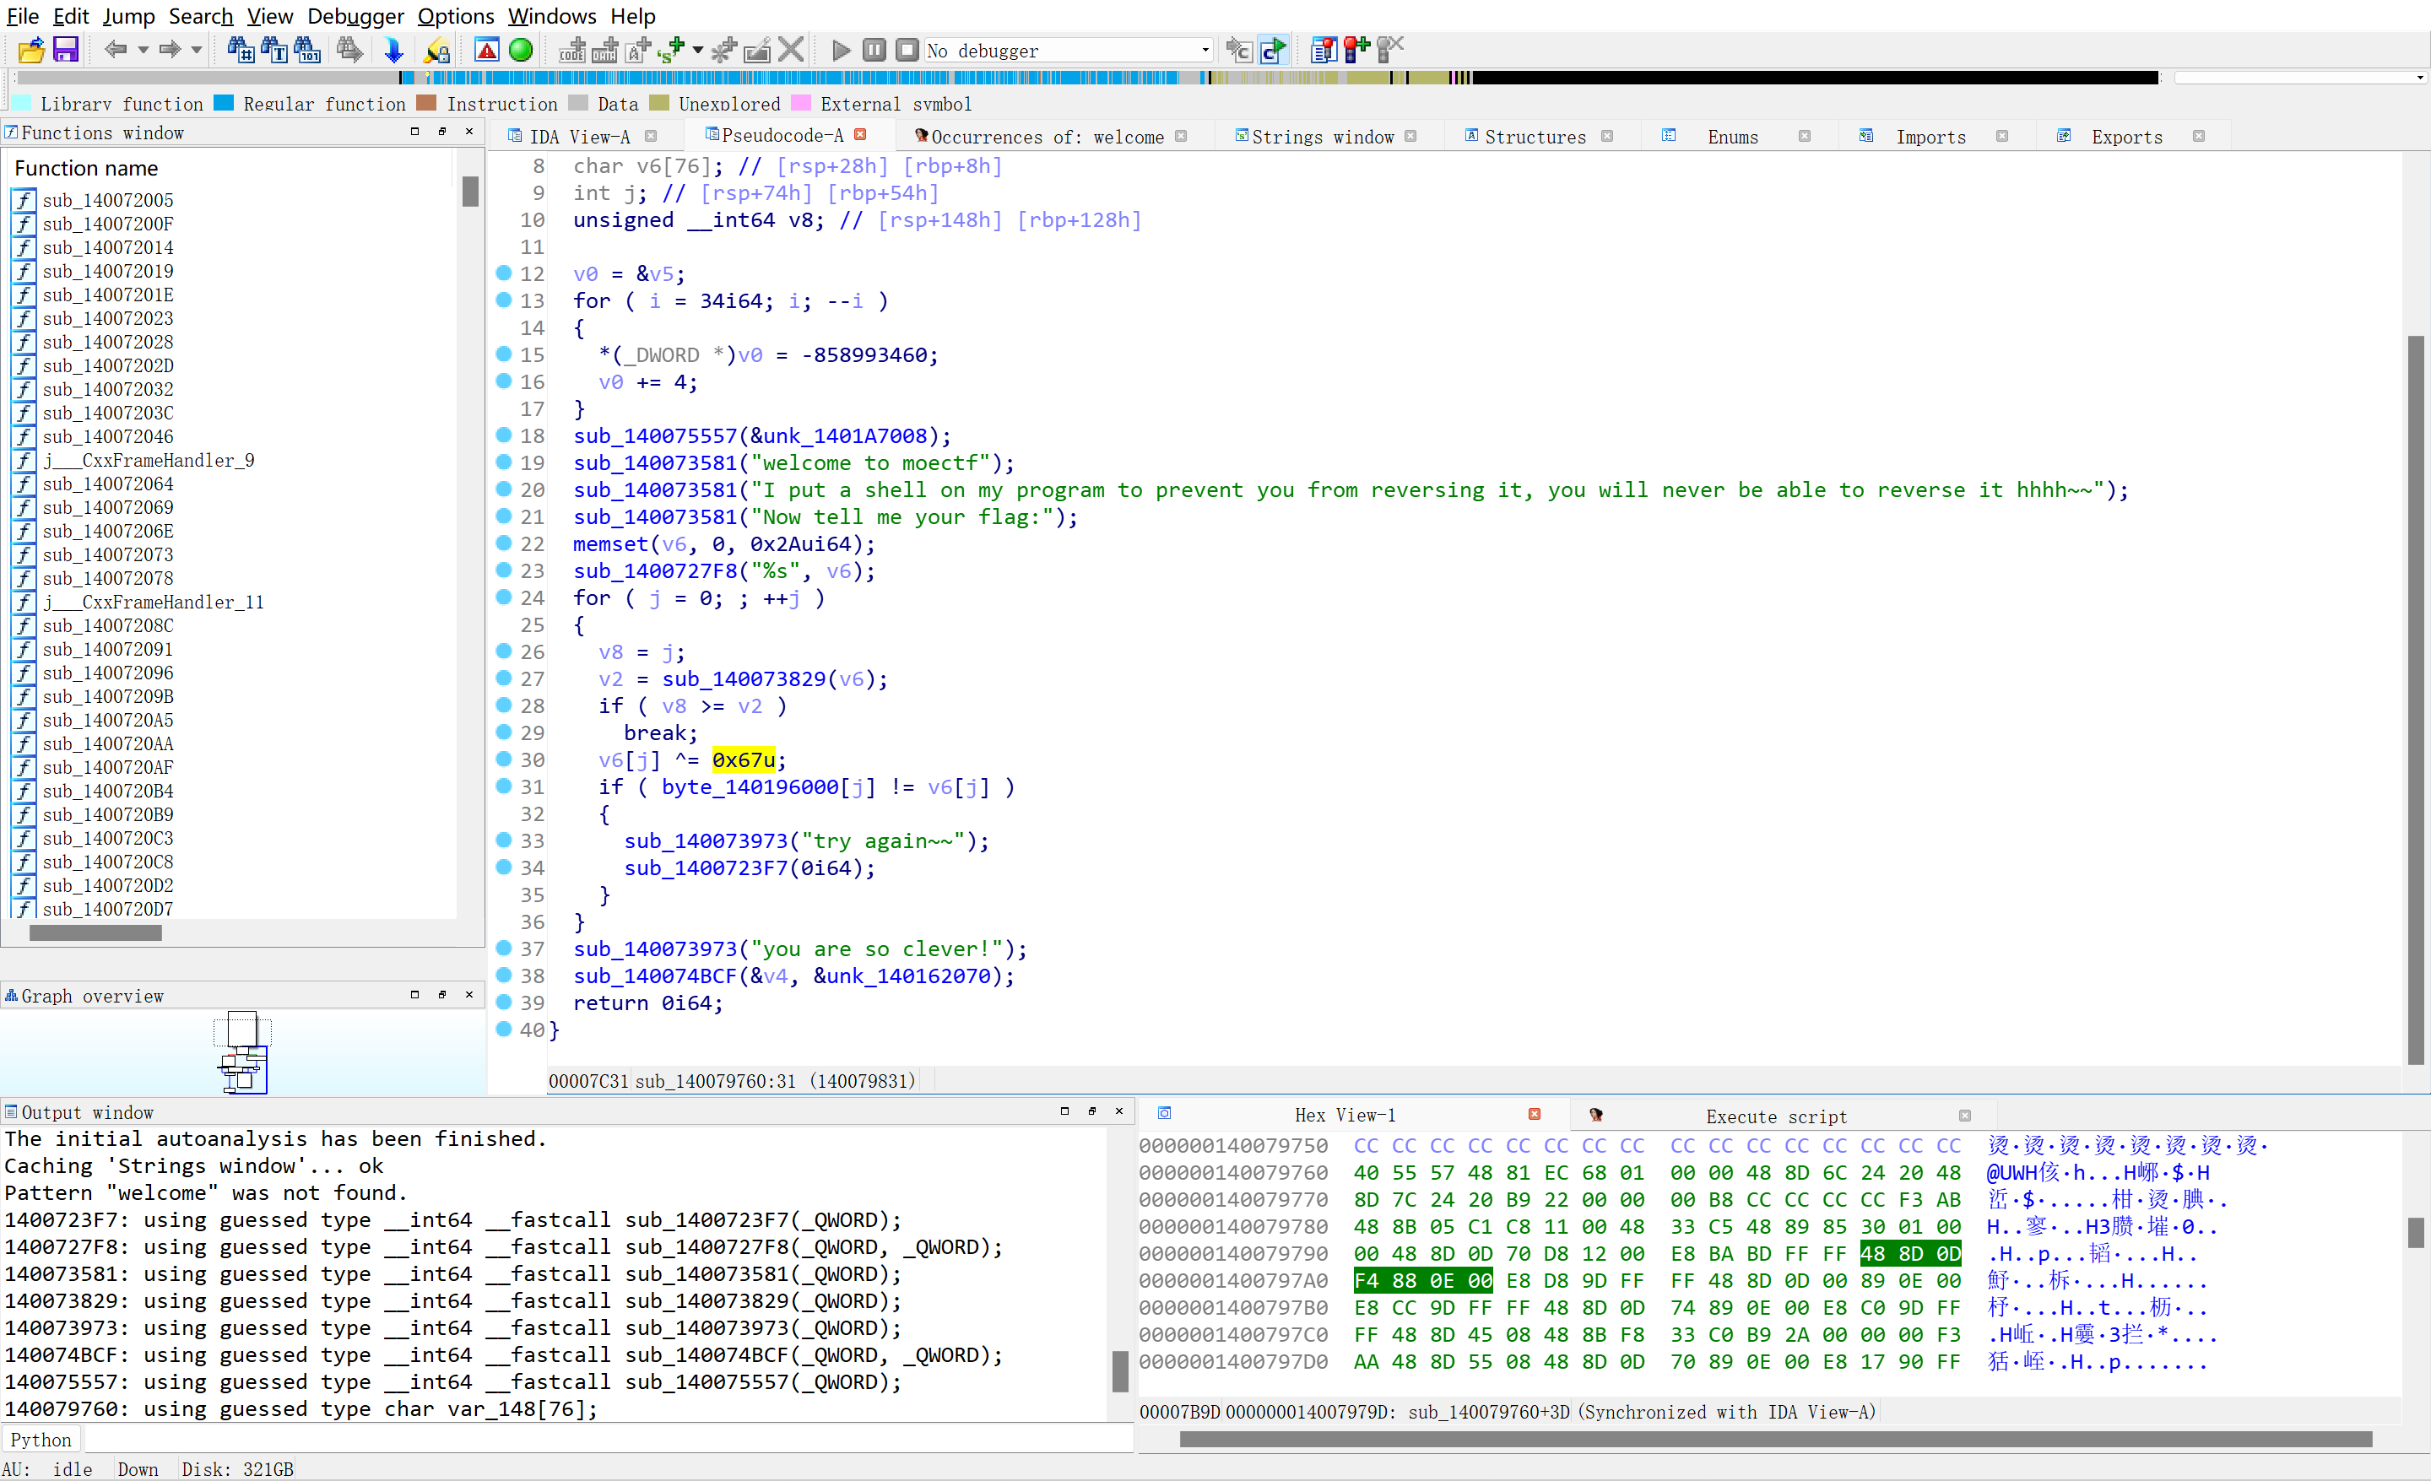The height and width of the screenshot is (1481, 2431).
Task: Toggle breakpoint dot on line 37
Action: [503, 949]
